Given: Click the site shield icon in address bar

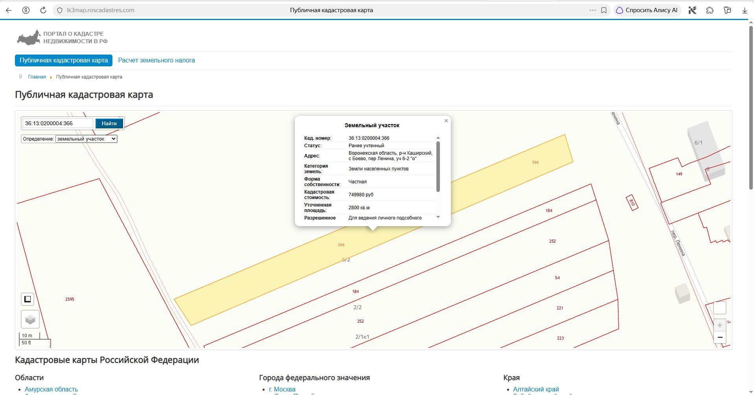Looking at the screenshot, I should (x=60, y=10).
